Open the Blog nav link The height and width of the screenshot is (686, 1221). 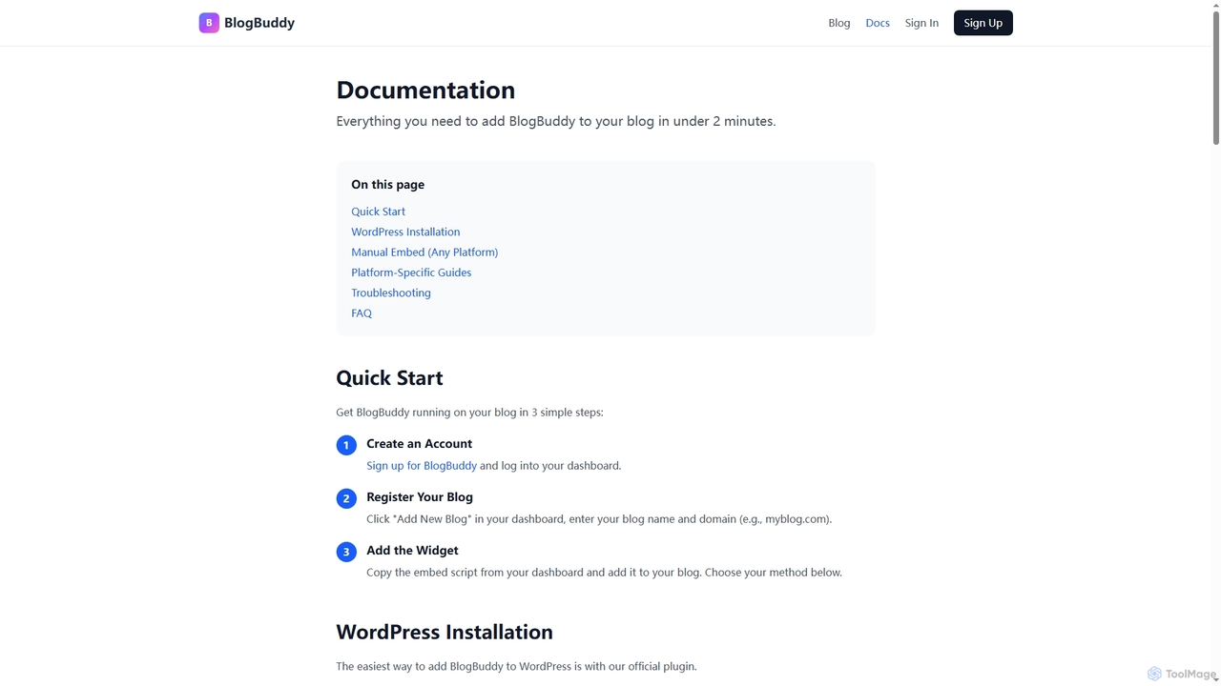[839, 23]
